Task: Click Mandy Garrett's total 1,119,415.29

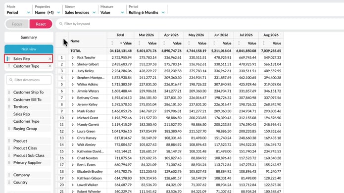Action: pyautogui.click(x=122, y=125)
